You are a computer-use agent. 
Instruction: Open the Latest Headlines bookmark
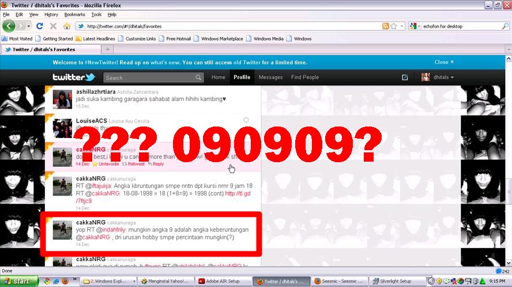click(95, 39)
